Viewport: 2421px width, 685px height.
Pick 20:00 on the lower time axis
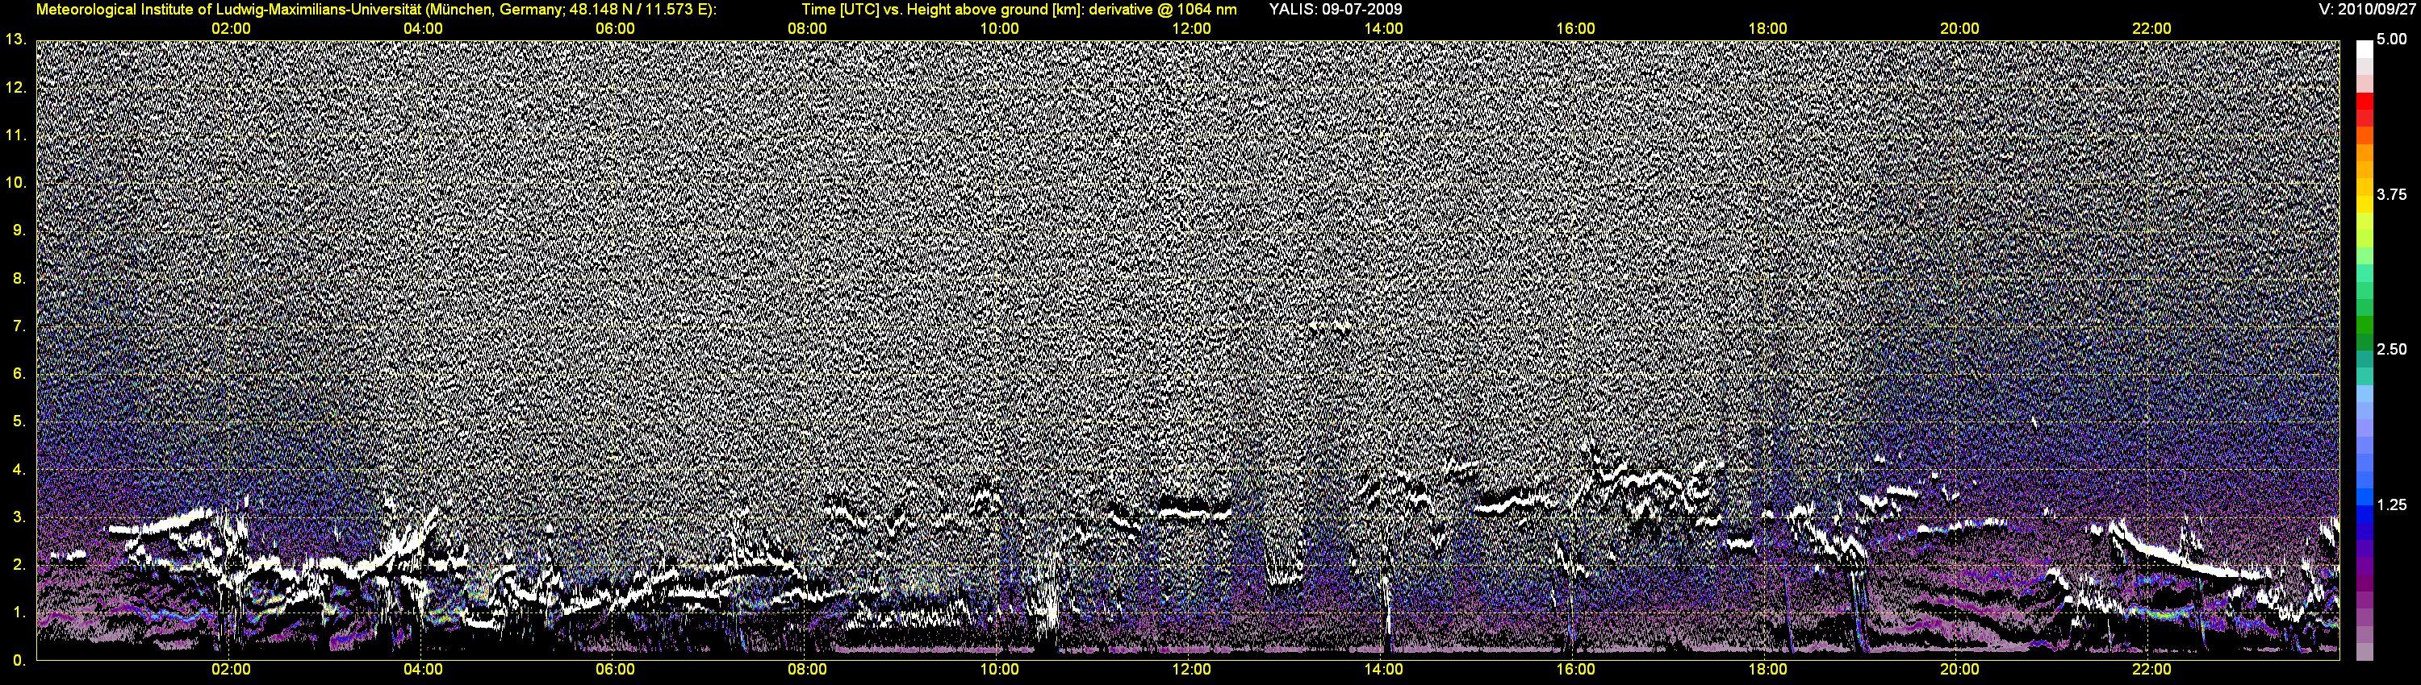pos(1959,669)
